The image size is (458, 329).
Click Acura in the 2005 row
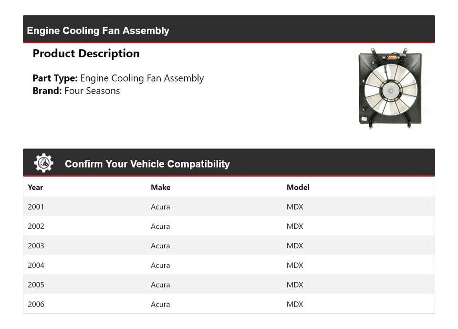(x=160, y=285)
